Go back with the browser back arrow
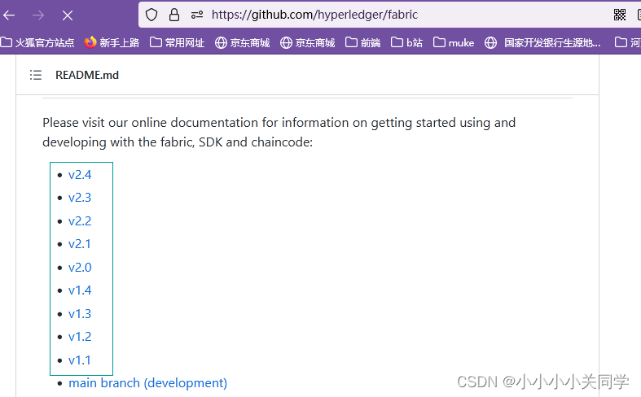This screenshot has width=641, height=397. coord(9,15)
